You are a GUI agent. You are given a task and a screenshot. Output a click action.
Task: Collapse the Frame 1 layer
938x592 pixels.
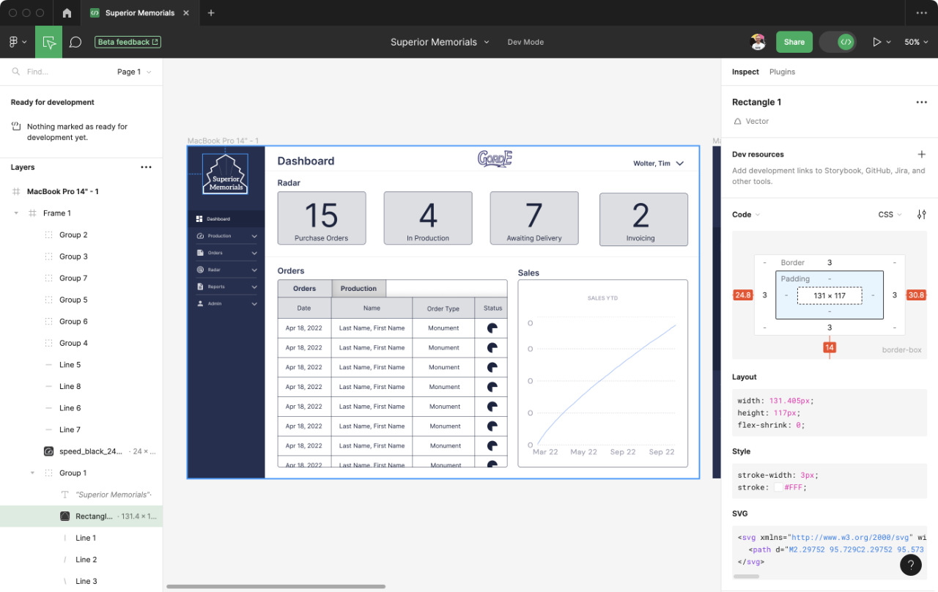click(16, 213)
